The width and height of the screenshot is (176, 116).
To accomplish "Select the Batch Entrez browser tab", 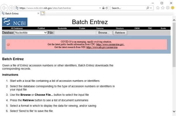I will tap(20, 14).
